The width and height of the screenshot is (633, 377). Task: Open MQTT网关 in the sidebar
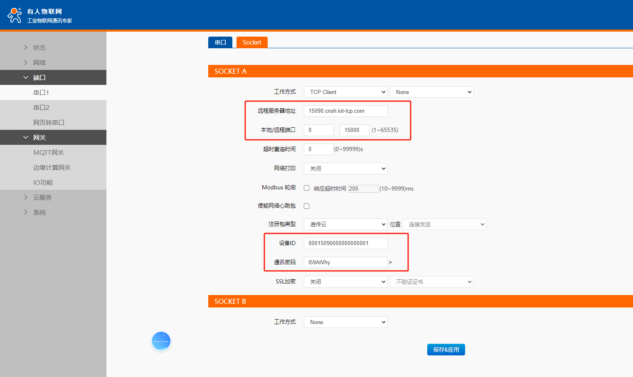(x=49, y=152)
